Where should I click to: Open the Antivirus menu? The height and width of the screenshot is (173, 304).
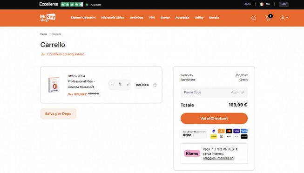pos(137,18)
